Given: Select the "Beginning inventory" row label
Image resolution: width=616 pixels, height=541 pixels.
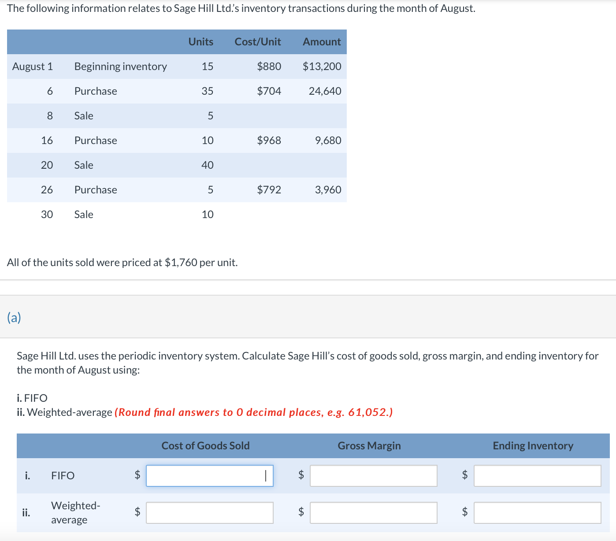Looking at the screenshot, I should [x=121, y=67].
